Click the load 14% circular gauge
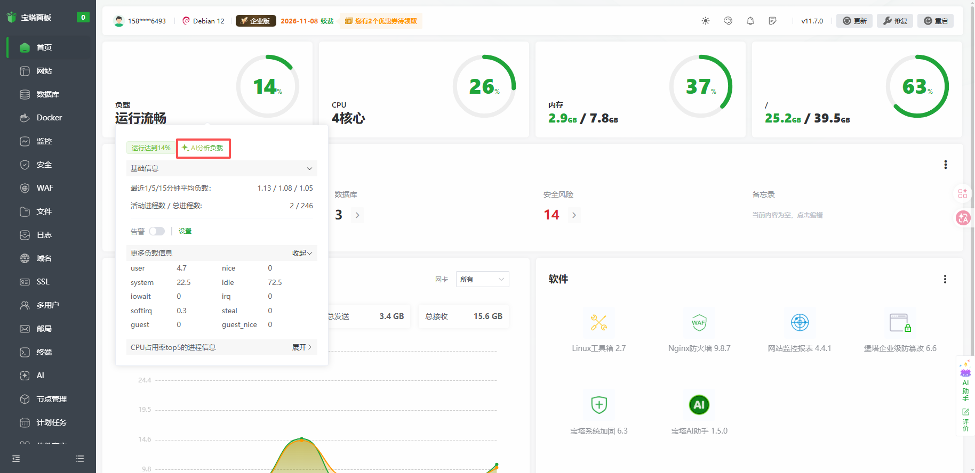 (x=267, y=86)
